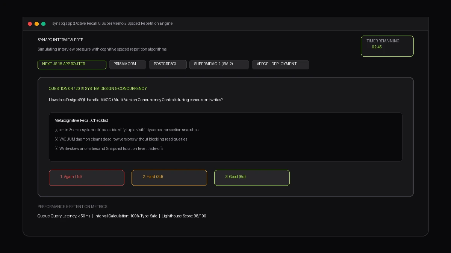Click the 02:45 timer value
Viewport: 451px width, 253px height.
tap(377, 47)
